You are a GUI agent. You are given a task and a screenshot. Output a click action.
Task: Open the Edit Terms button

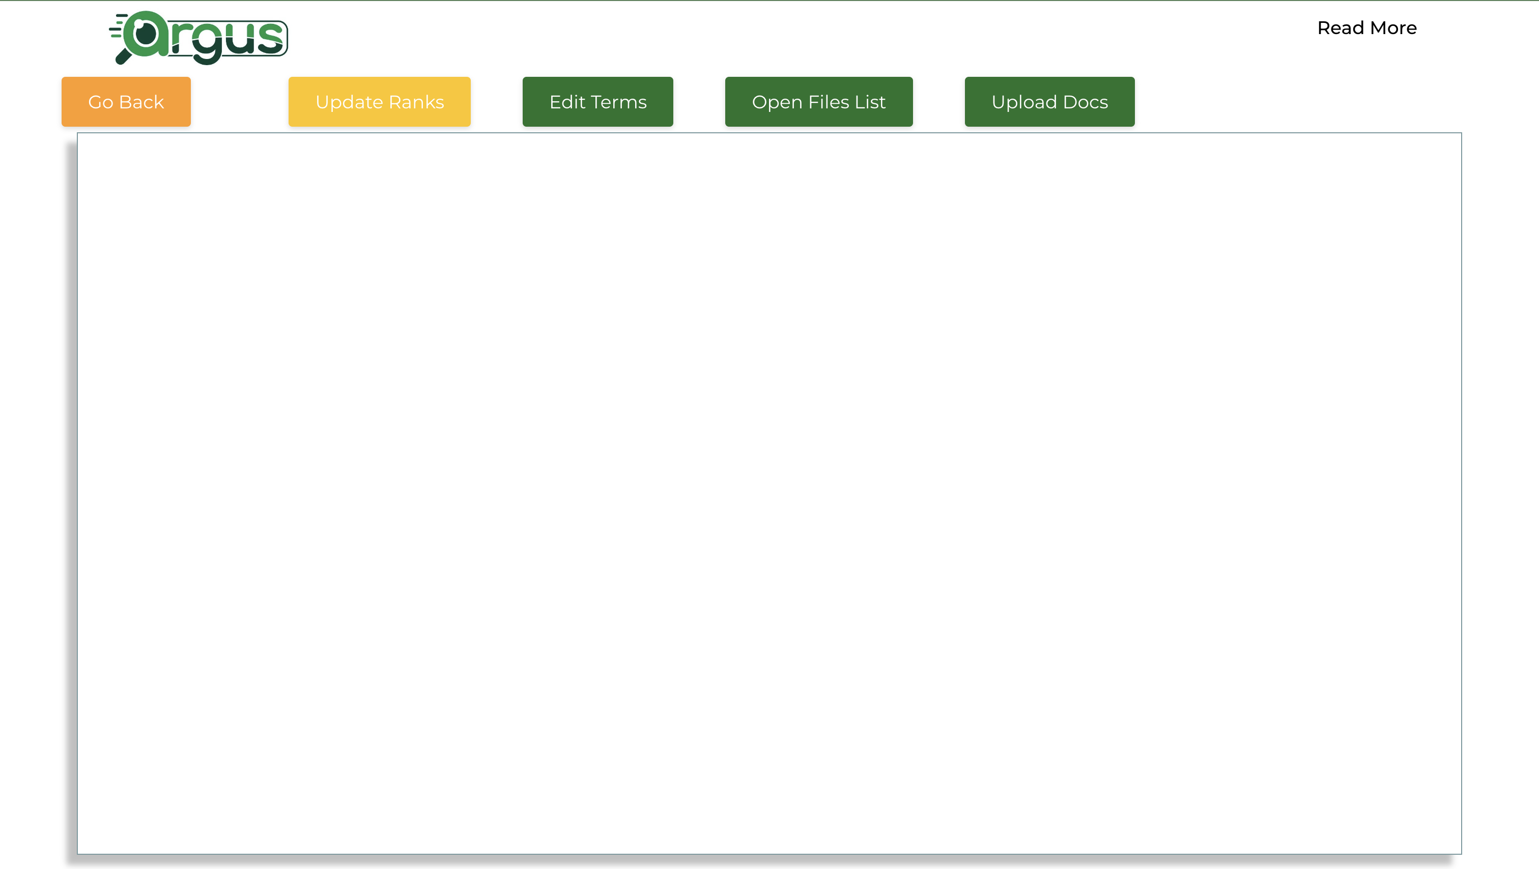pos(597,102)
